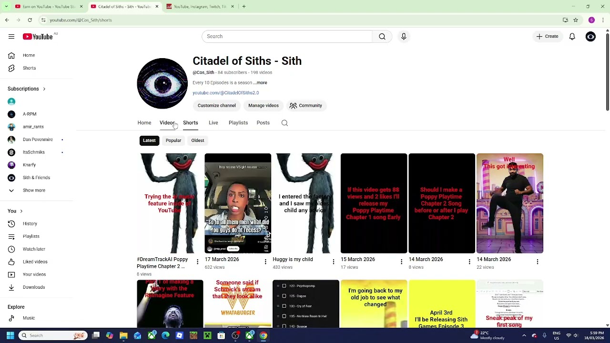Click the Chrome address bar URL
Screen dimensions: 610x343
point(81,20)
